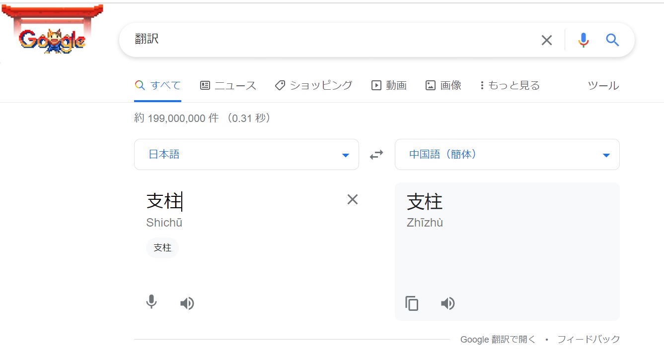Select the 支柱 suggestion chip
The height and width of the screenshot is (351, 664).
[x=162, y=248]
